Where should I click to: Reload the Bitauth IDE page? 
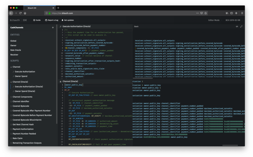(20, 13)
